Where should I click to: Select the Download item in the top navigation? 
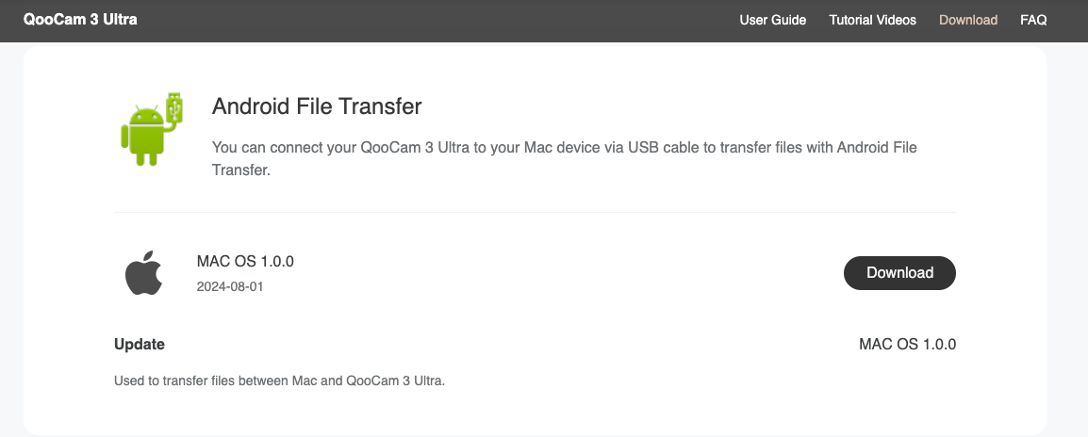click(967, 20)
